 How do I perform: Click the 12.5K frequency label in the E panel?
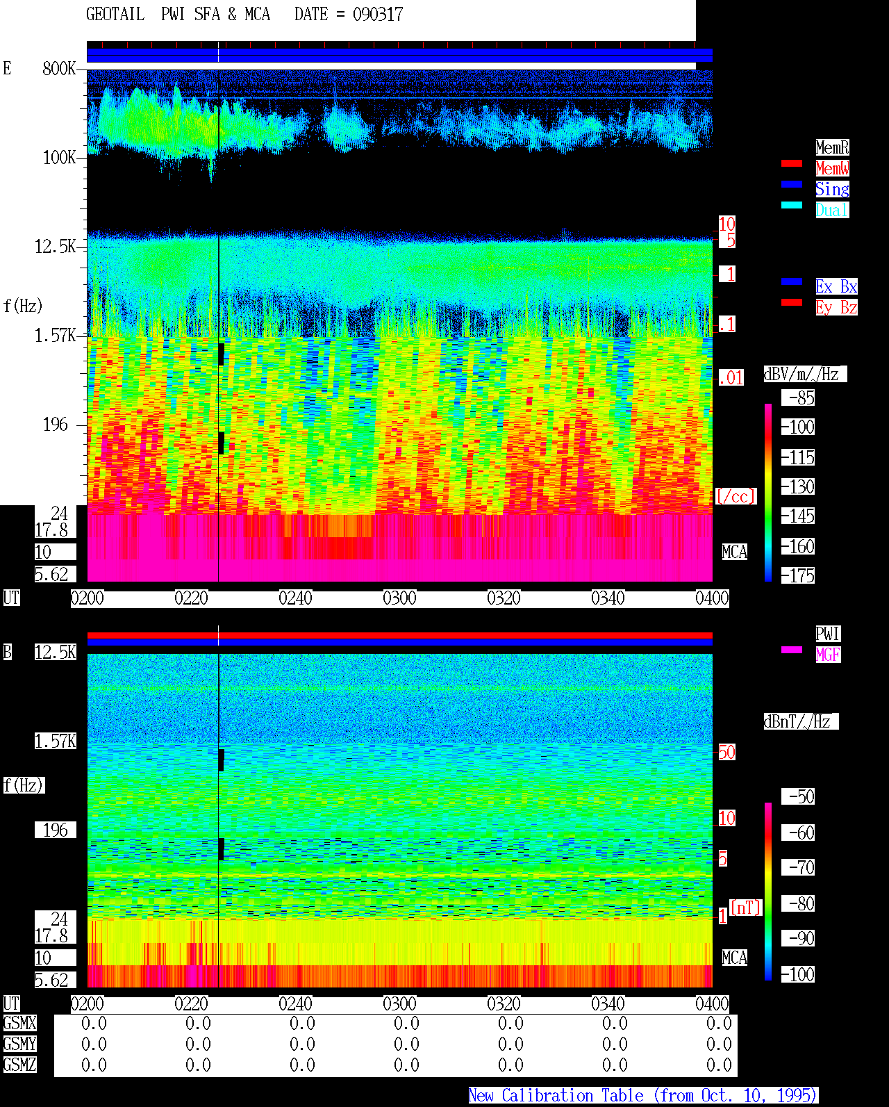click(56, 246)
